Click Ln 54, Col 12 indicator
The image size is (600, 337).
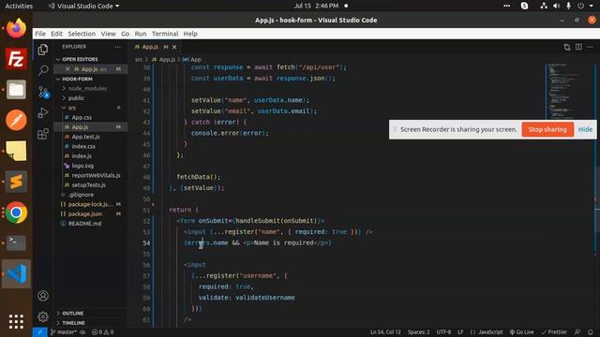[385, 332]
